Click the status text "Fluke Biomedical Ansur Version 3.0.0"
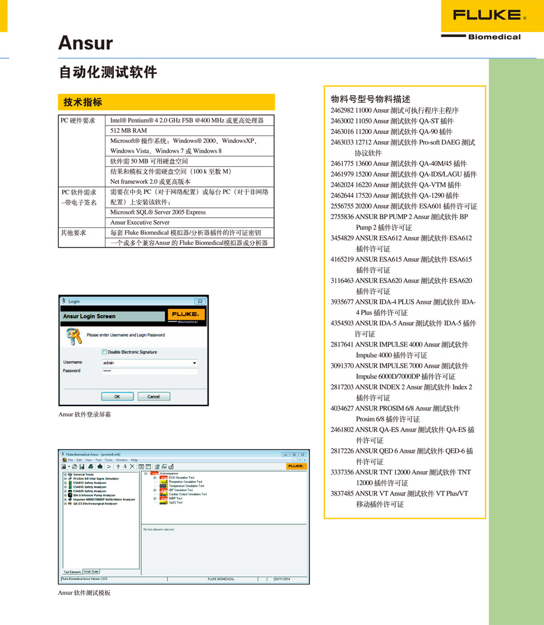Image resolution: width=544 pixels, height=625 pixels. click(x=84, y=579)
